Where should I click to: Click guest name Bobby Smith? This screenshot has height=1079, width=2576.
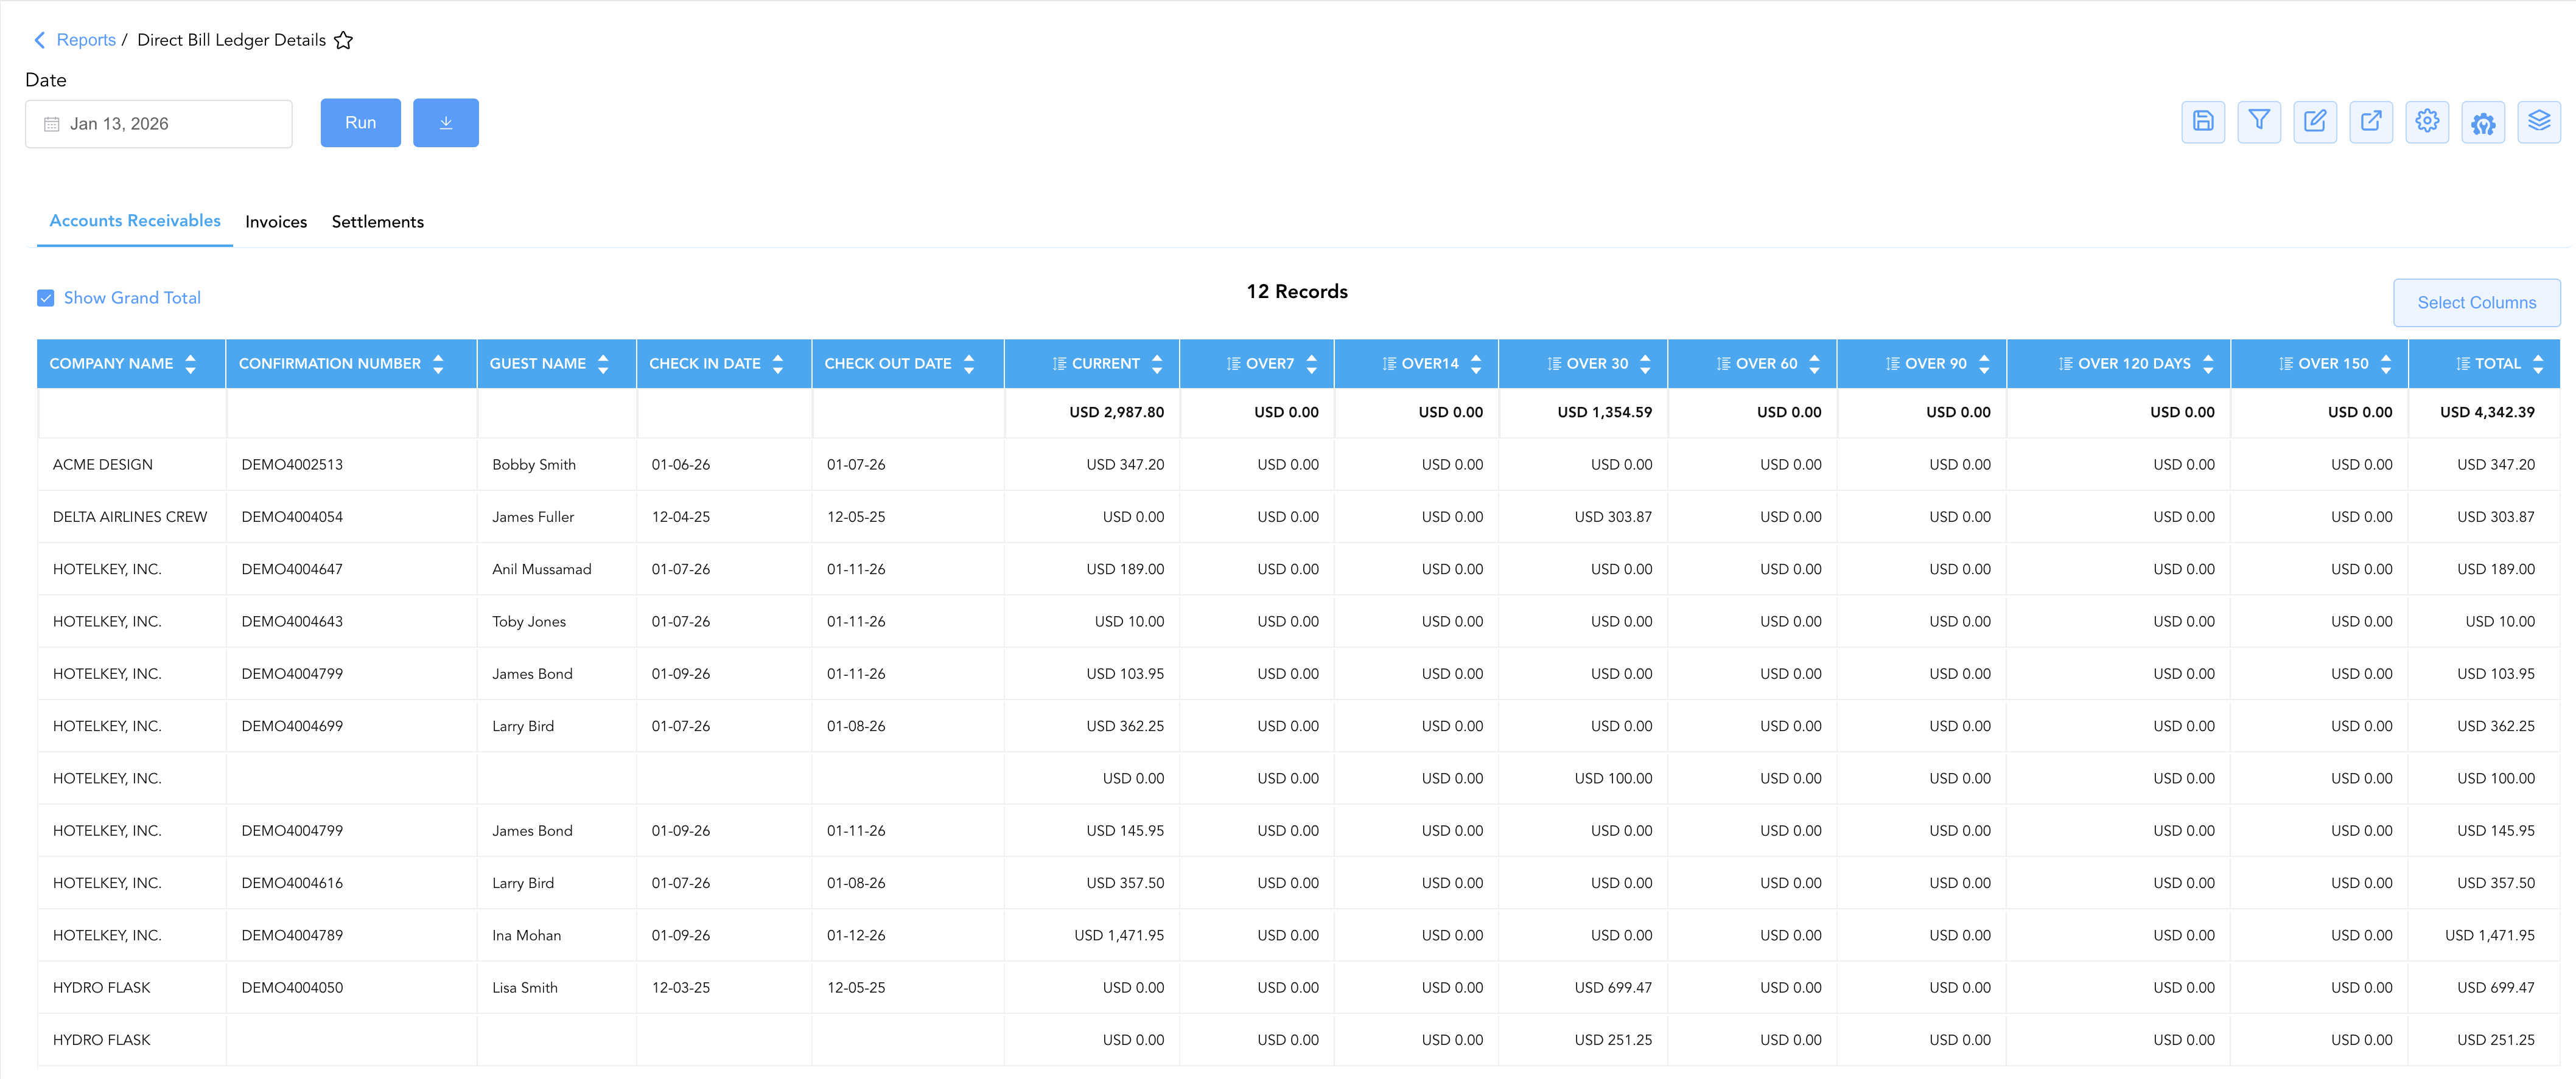point(534,465)
